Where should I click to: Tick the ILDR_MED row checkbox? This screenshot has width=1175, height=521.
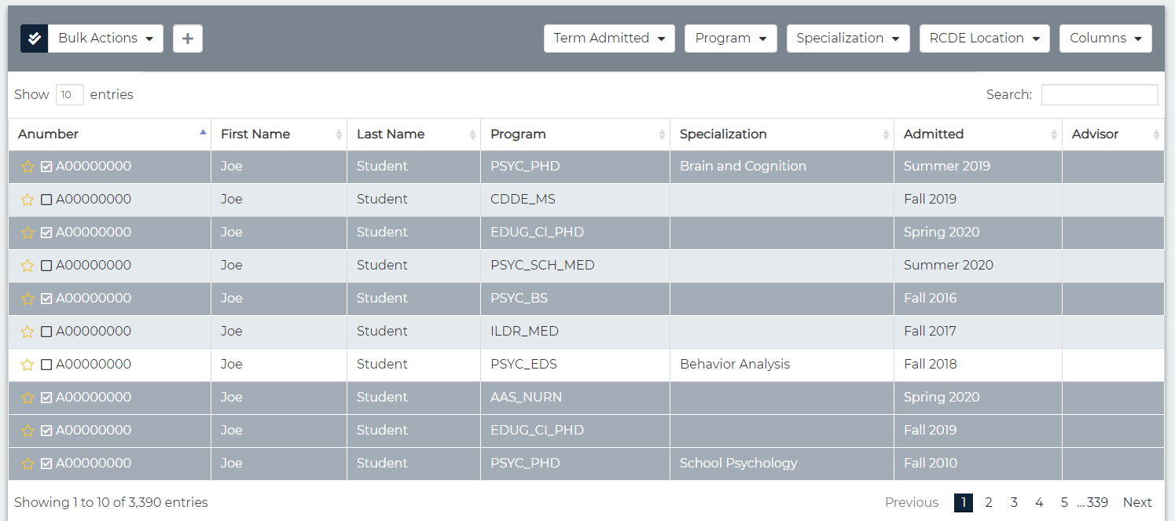coord(46,332)
